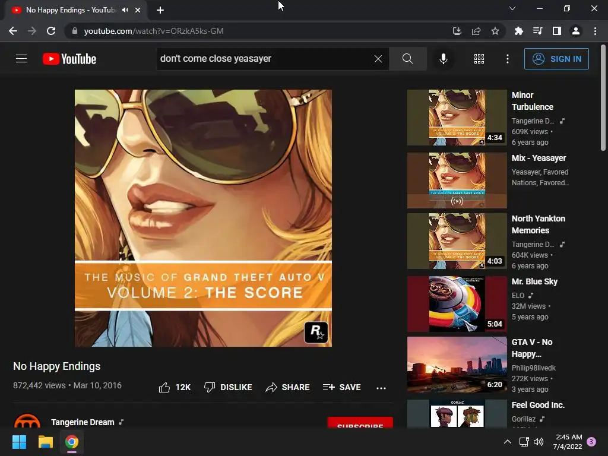Open YouTube settings three-dot menu

pyautogui.click(x=507, y=59)
